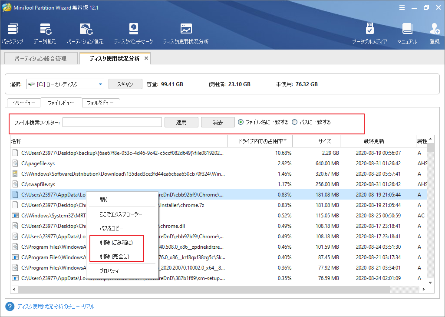Open the データ復元 tool
This screenshot has height=317, width=445.
46,32
